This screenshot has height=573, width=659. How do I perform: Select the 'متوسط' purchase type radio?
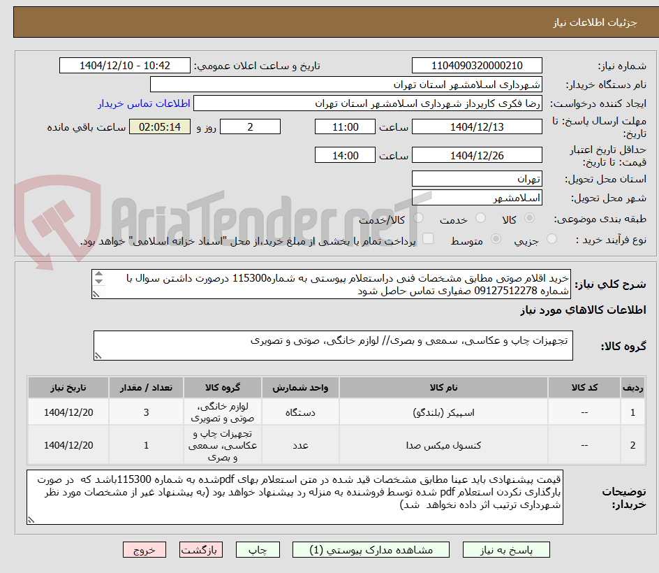click(496, 239)
